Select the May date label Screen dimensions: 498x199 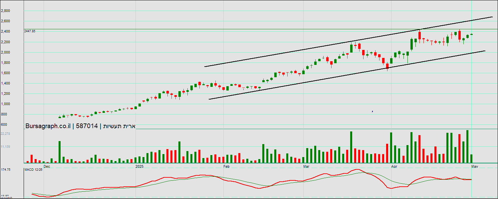[475, 166]
